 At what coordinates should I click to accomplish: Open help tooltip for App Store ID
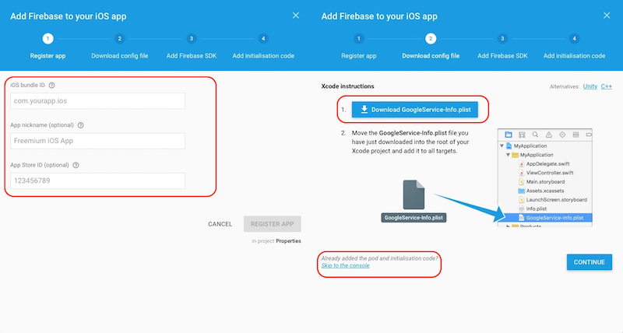[76, 164]
